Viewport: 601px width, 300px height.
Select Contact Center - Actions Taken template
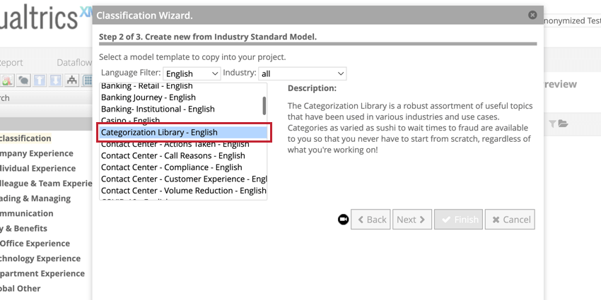[x=183, y=144]
